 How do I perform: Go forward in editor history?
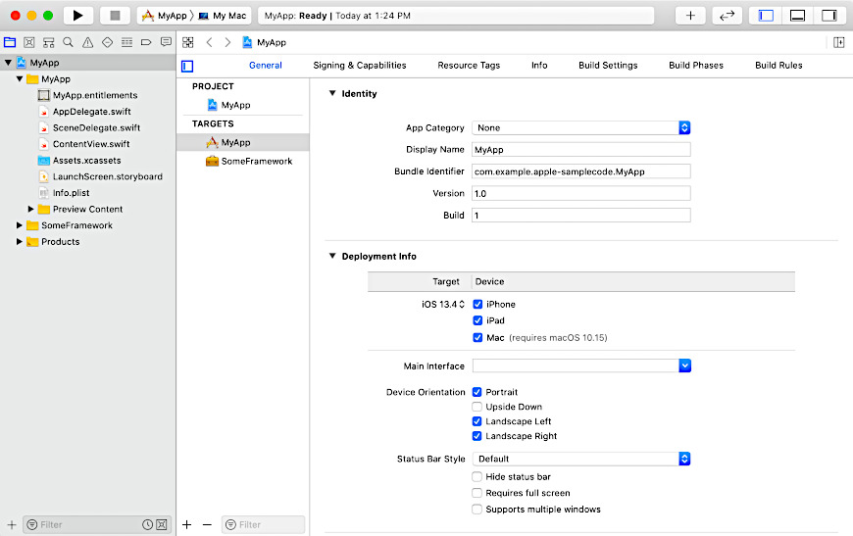227,42
